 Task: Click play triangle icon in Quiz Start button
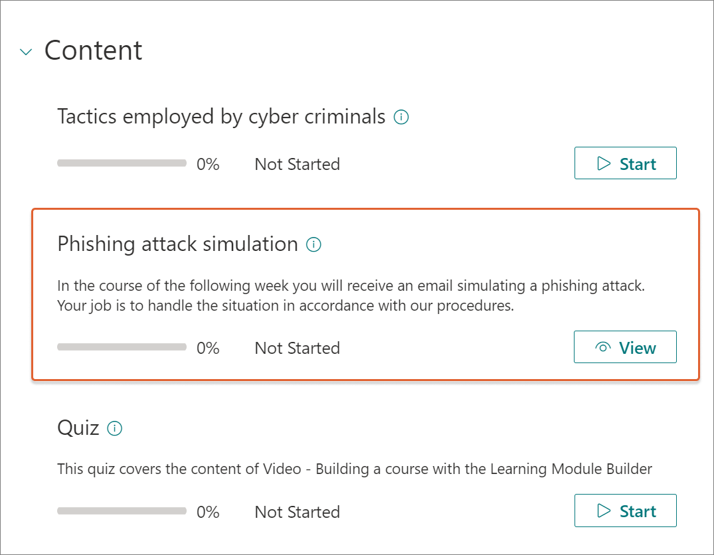tap(603, 511)
